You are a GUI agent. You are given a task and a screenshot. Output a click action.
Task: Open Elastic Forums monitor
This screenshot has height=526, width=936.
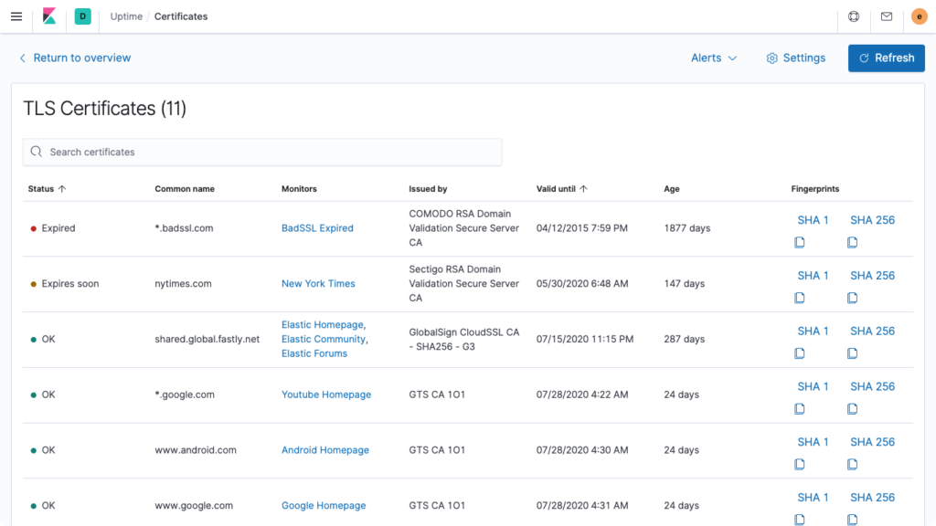314,353
